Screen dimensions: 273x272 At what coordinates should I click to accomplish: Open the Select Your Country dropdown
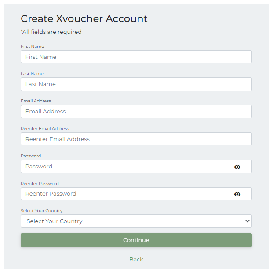136,221
